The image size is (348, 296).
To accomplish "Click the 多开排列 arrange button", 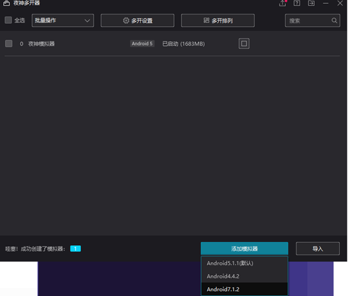I will [218, 21].
